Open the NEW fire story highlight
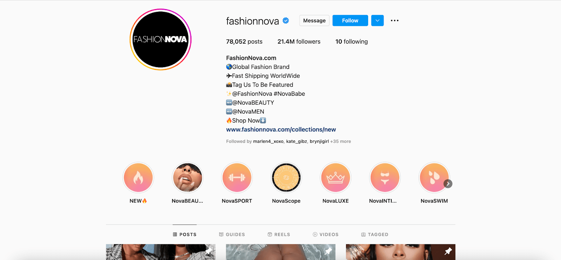Screen dimensions: 561x260 pos(138,178)
